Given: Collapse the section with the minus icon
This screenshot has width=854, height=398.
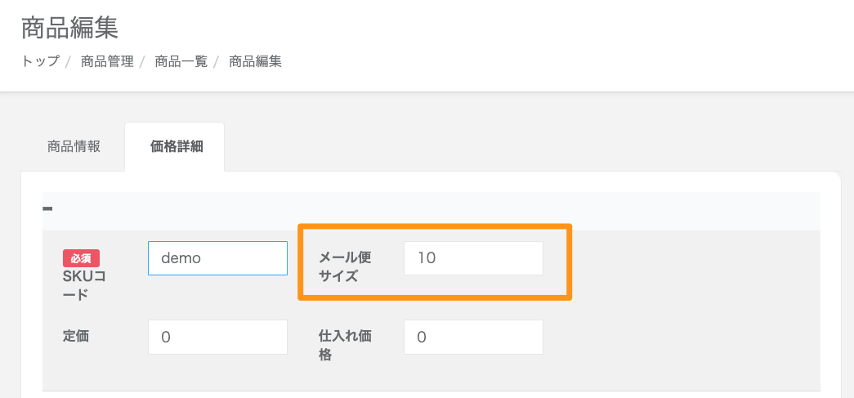Looking at the screenshot, I should (x=47, y=209).
